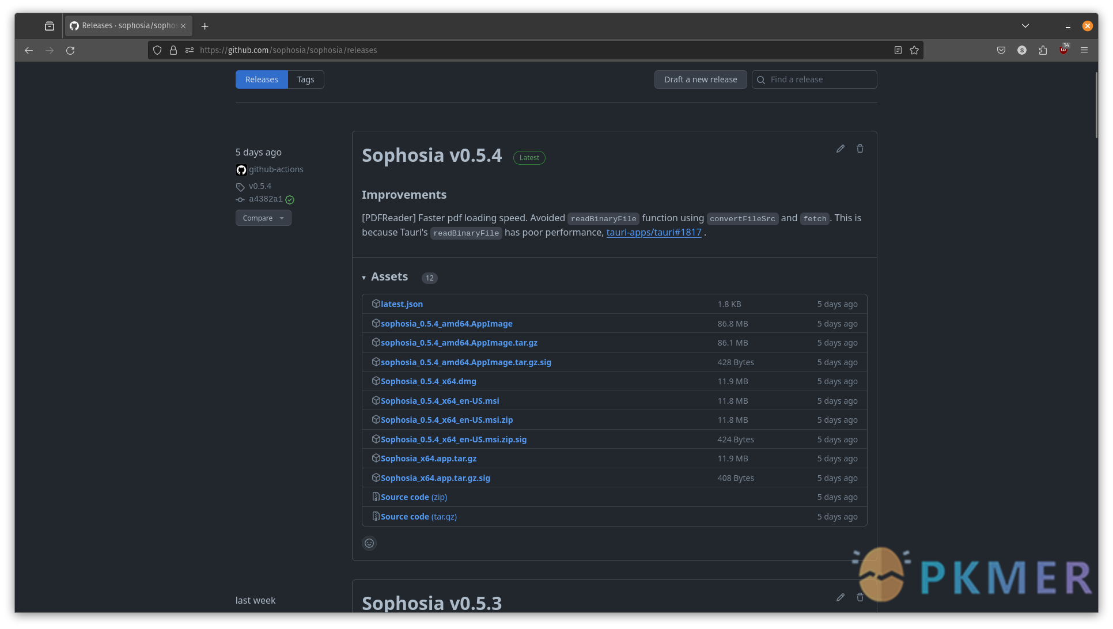1113x629 pixels.
Task: Click the source code zip archive icon
Action: 376,497
